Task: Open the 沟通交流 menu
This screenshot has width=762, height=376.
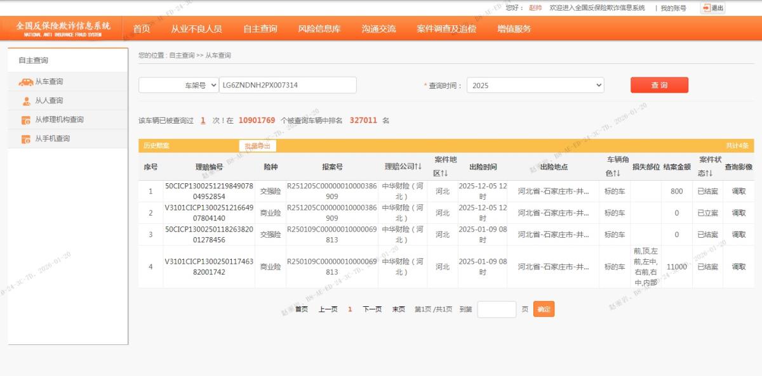Action: pyautogui.click(x=378, y=29)
